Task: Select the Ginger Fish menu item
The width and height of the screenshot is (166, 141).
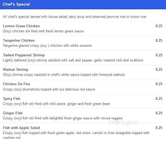Action: (x=13, y=113)
